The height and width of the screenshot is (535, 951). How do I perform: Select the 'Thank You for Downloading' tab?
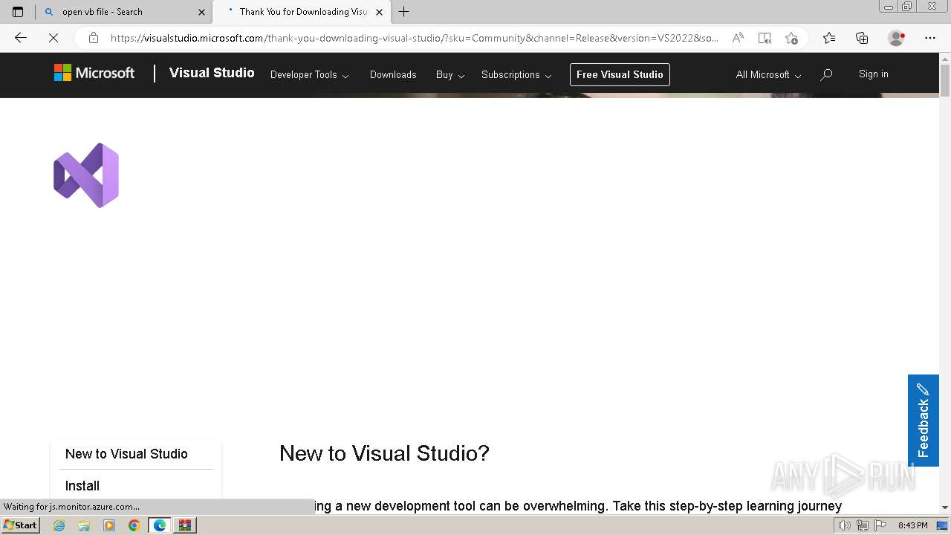[x=301, y=12]
